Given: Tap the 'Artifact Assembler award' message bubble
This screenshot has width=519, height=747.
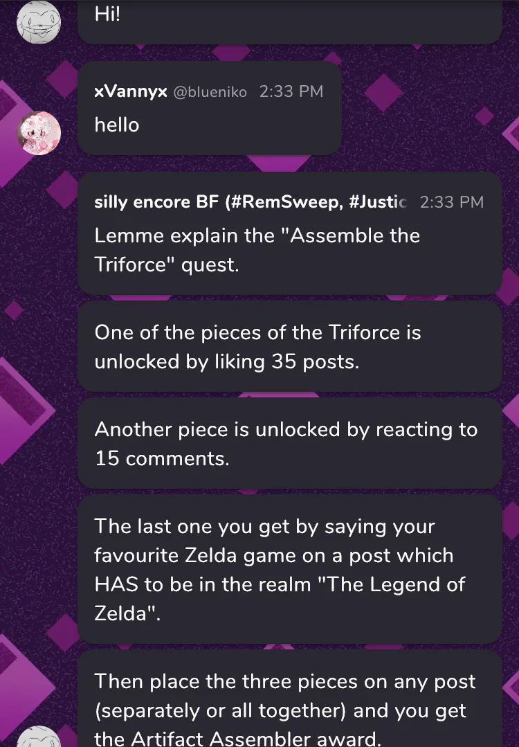Looking at the screenshot, I should 290,699.
